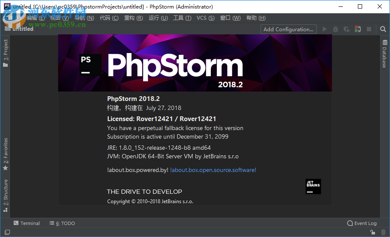The height and width of the screenshot is (237, 390).
Task: Click the Hector inspector icon in status bar
Action: pos(383,232)
